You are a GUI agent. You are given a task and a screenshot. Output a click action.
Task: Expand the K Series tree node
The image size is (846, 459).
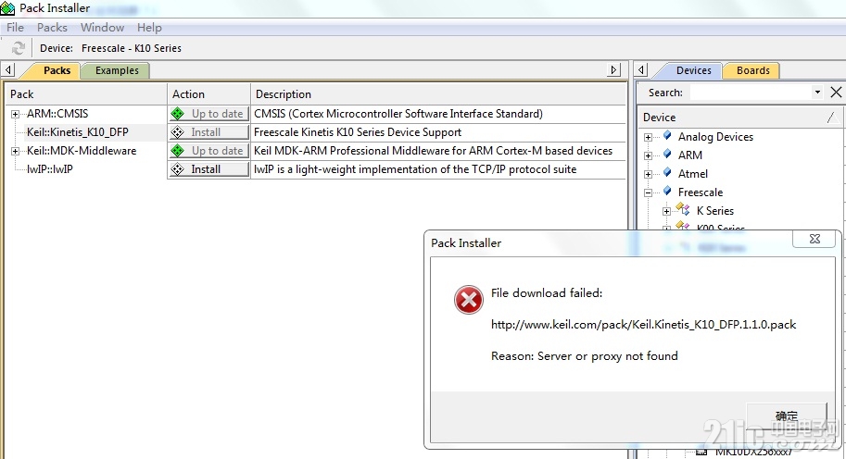(666, 211)
